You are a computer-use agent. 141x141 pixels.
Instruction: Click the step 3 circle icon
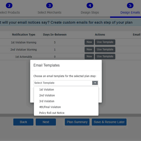coord(49,6)
